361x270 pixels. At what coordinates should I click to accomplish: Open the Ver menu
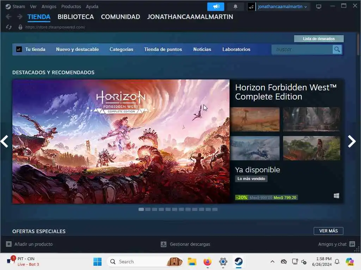(x=33, y=7)
